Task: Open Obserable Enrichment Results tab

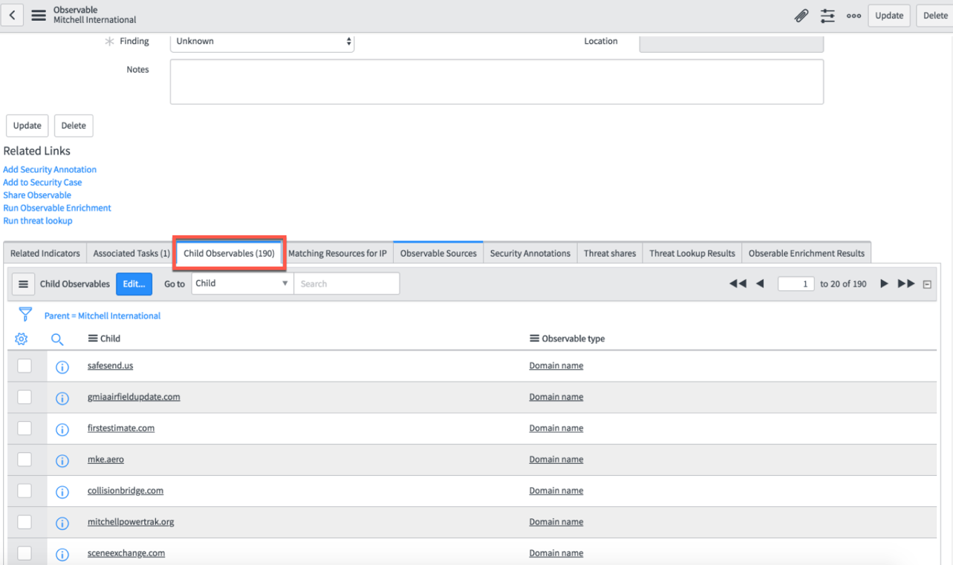Action: tap(807, 253)
